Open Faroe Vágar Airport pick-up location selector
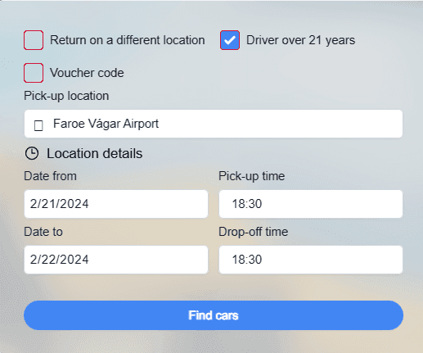This screenshot has height=353, width=423. point(214,124)
